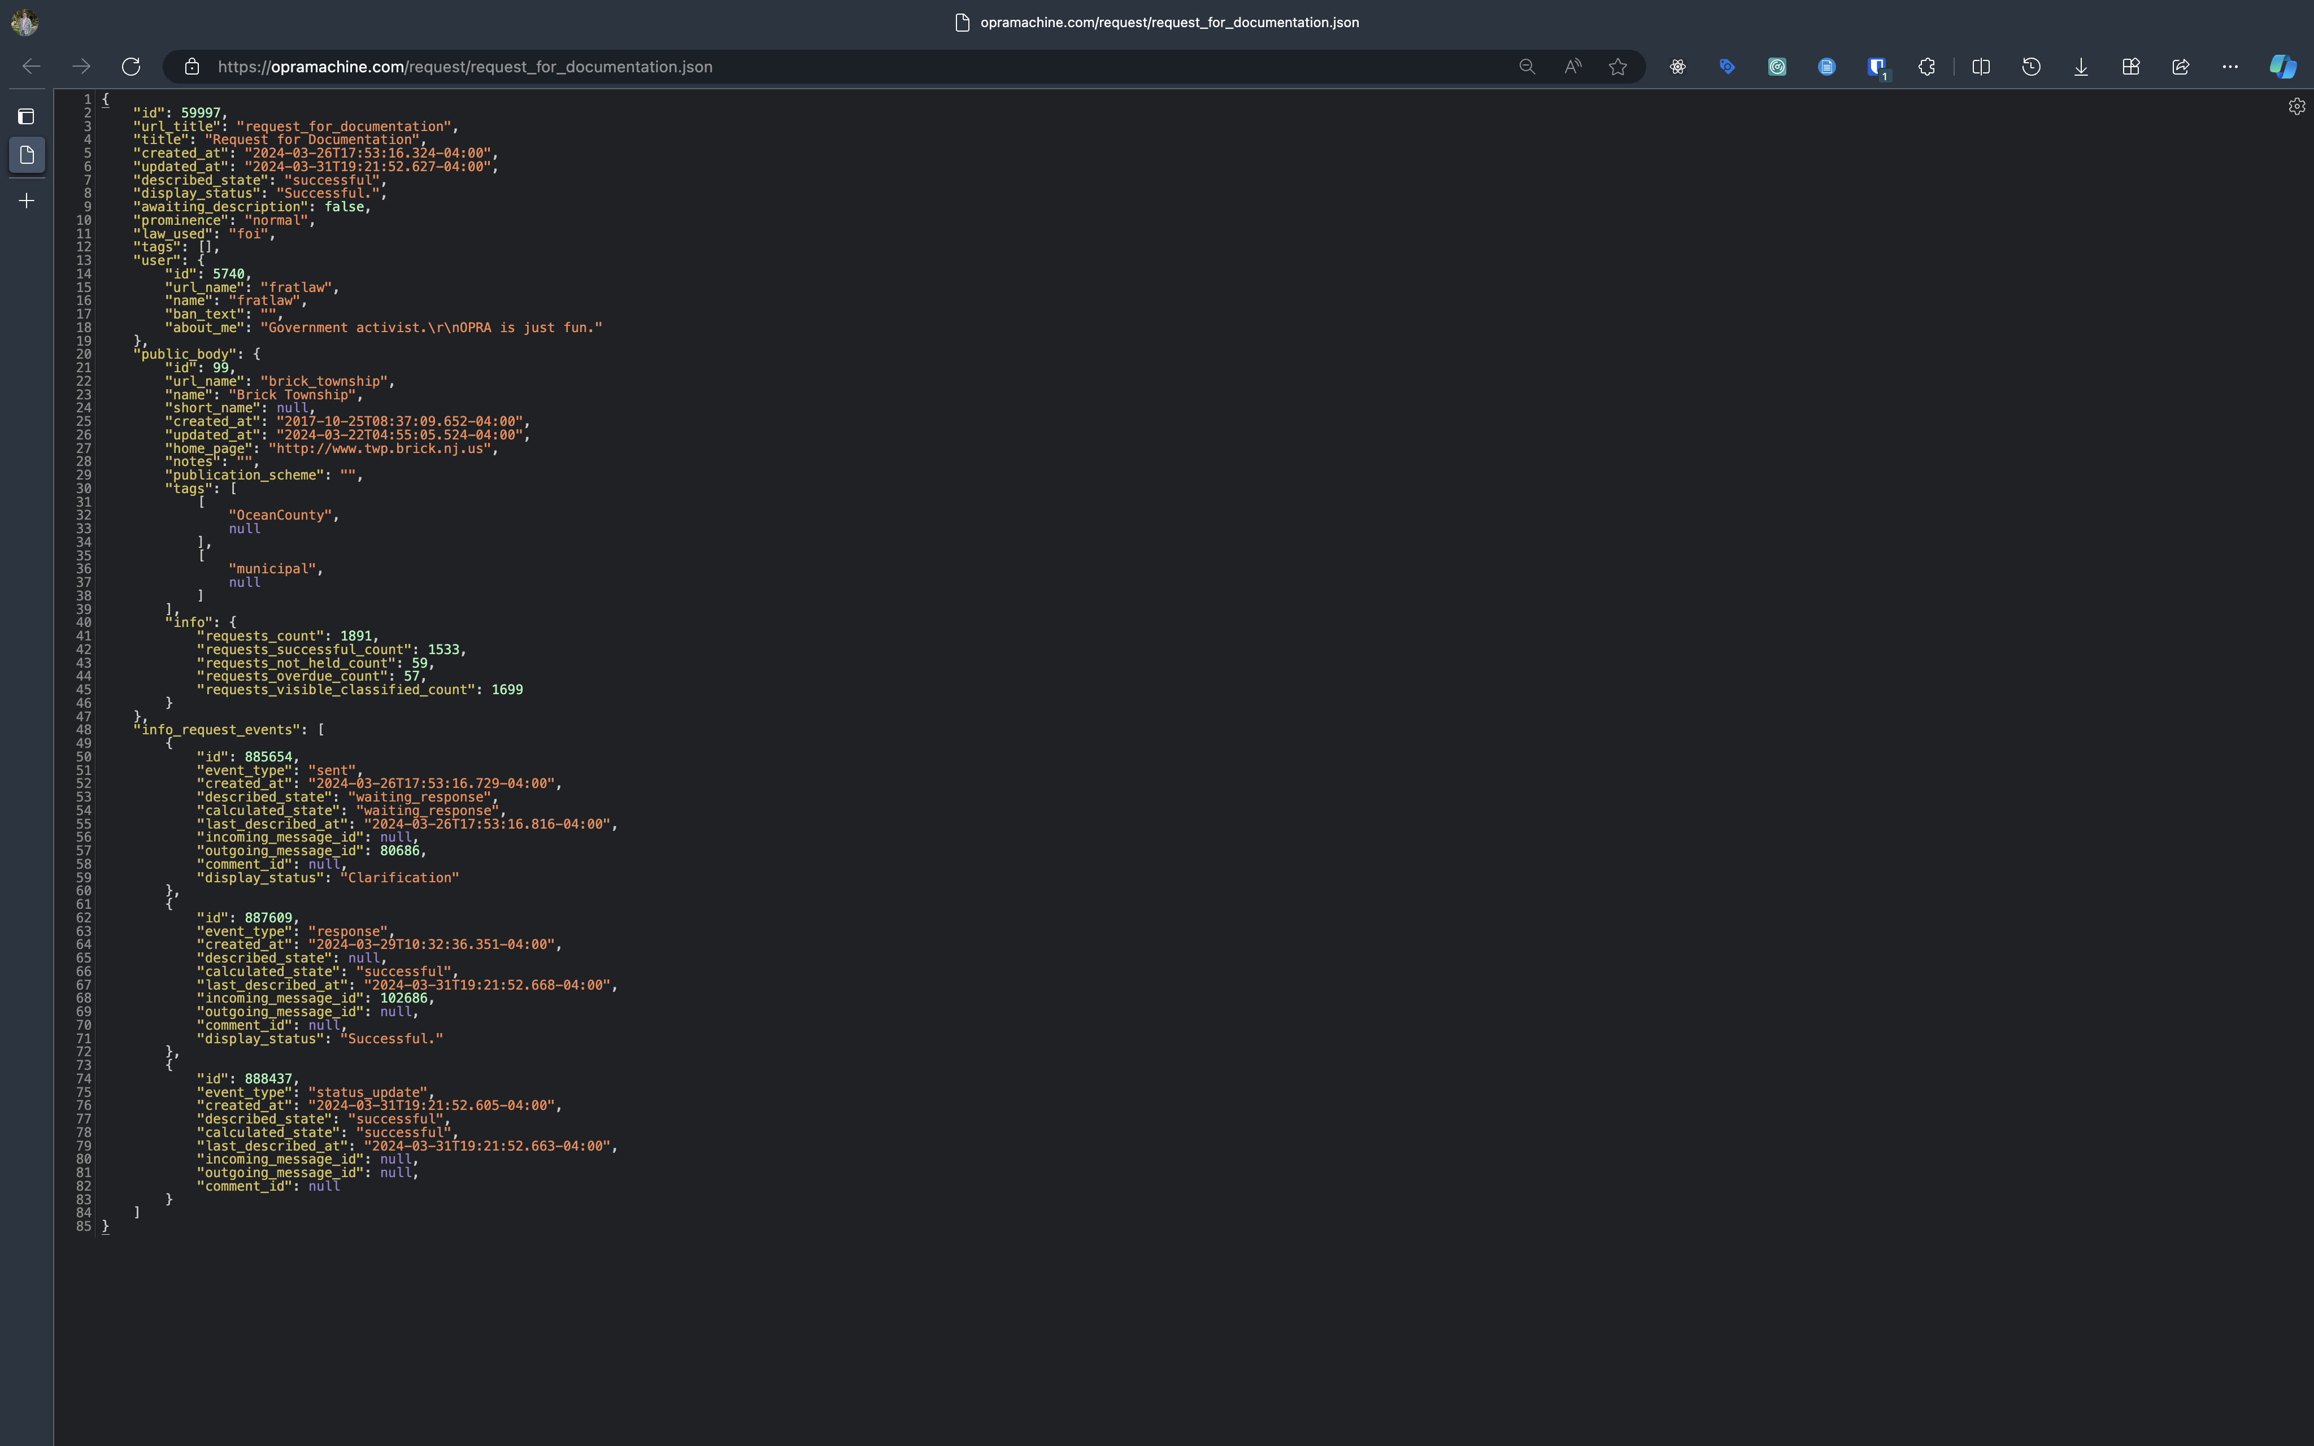
Task: Open the Copilot sidebar
Action: pos(2282,67)
